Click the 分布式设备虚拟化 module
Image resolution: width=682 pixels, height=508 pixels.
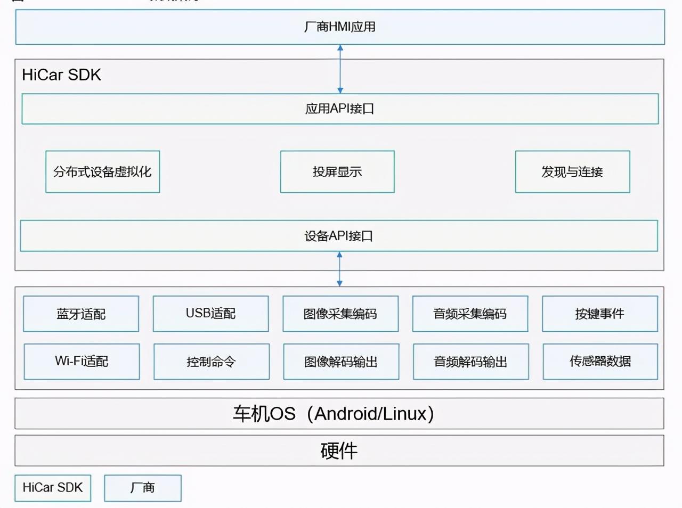coord(102,171)
